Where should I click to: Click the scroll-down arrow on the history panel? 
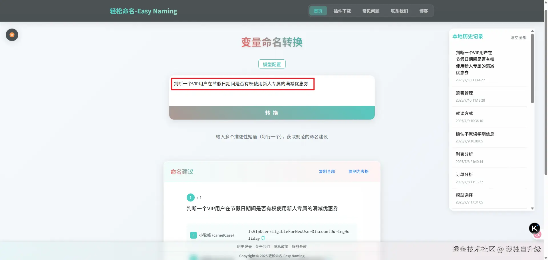pos(532,208)
